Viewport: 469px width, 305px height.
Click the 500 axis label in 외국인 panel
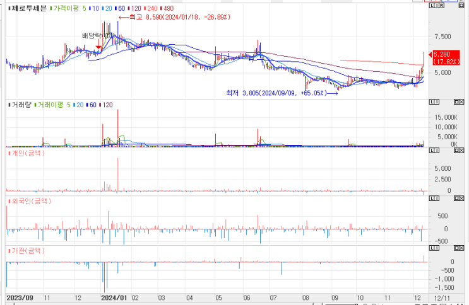tap(442, 216)
